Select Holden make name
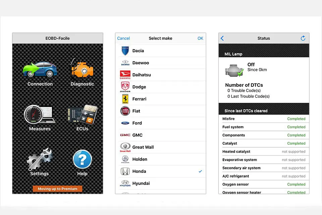Viewport: 322px width, 215px height. [140, 159]
